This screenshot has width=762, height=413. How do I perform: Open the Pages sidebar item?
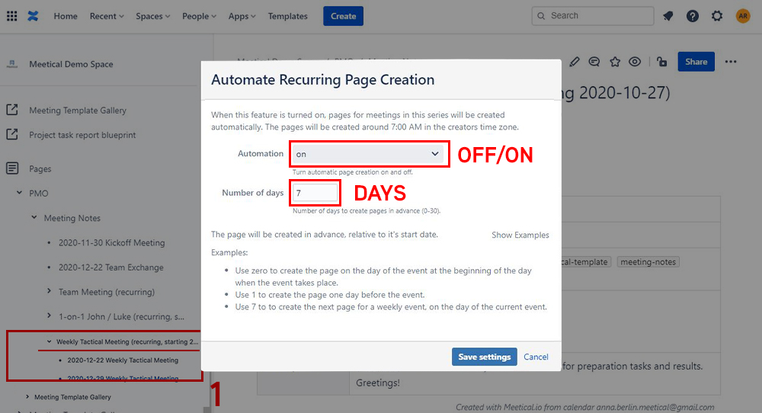[x=40, y=169]
